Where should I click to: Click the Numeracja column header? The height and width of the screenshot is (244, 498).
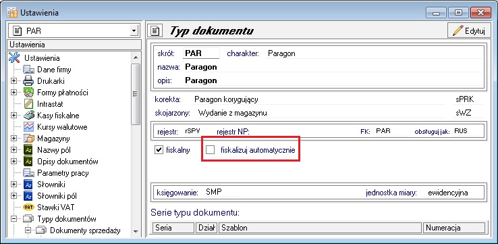click(x=454, y=228)
